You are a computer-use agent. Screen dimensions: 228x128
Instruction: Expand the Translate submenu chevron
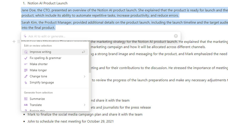pos(84,105)
